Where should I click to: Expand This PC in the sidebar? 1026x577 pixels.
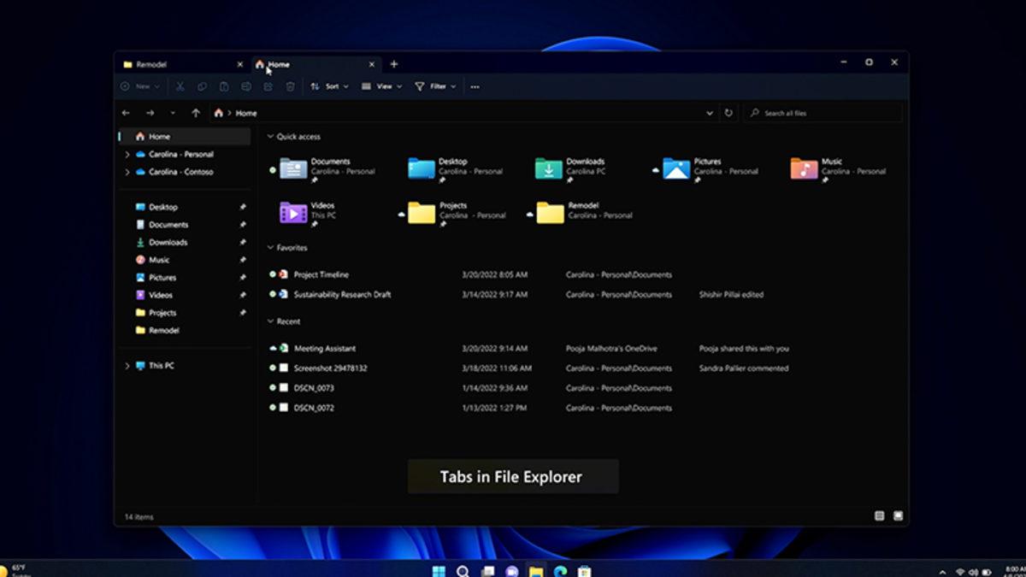(127, 365)
